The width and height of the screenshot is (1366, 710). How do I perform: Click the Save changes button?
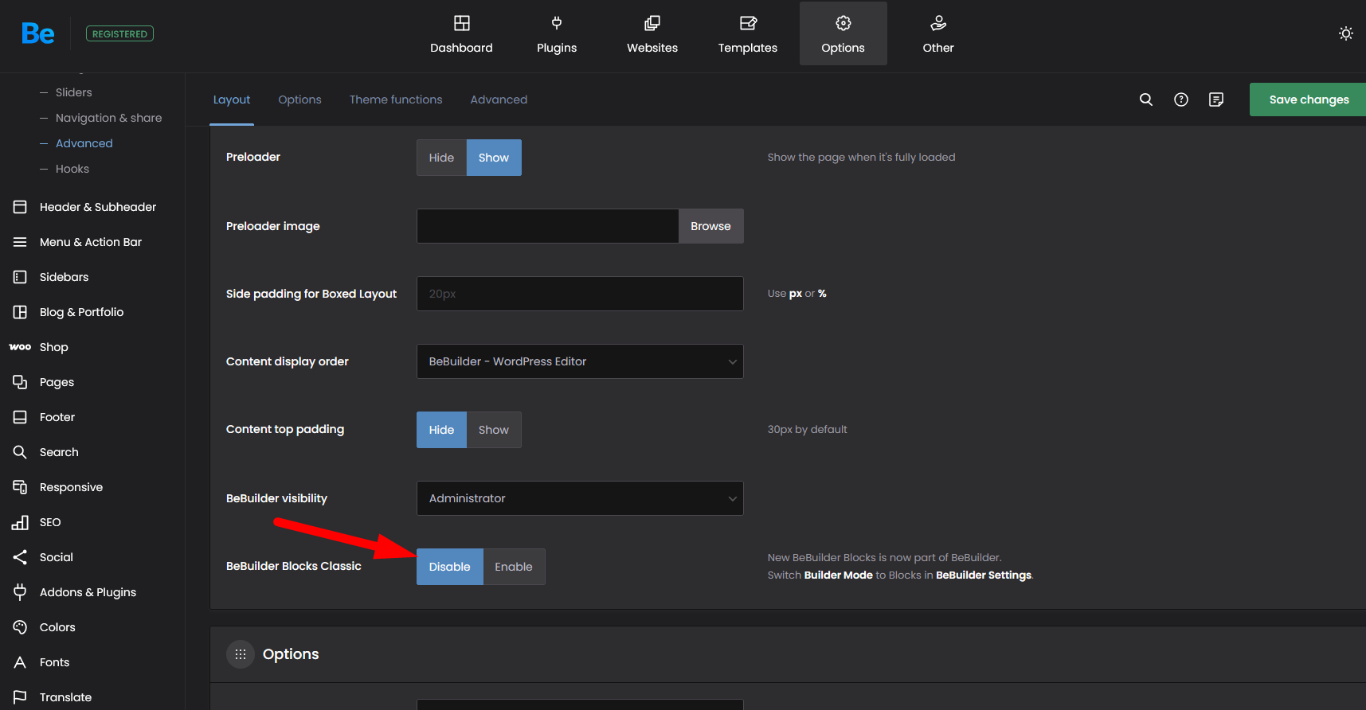tap(1308, 99)
